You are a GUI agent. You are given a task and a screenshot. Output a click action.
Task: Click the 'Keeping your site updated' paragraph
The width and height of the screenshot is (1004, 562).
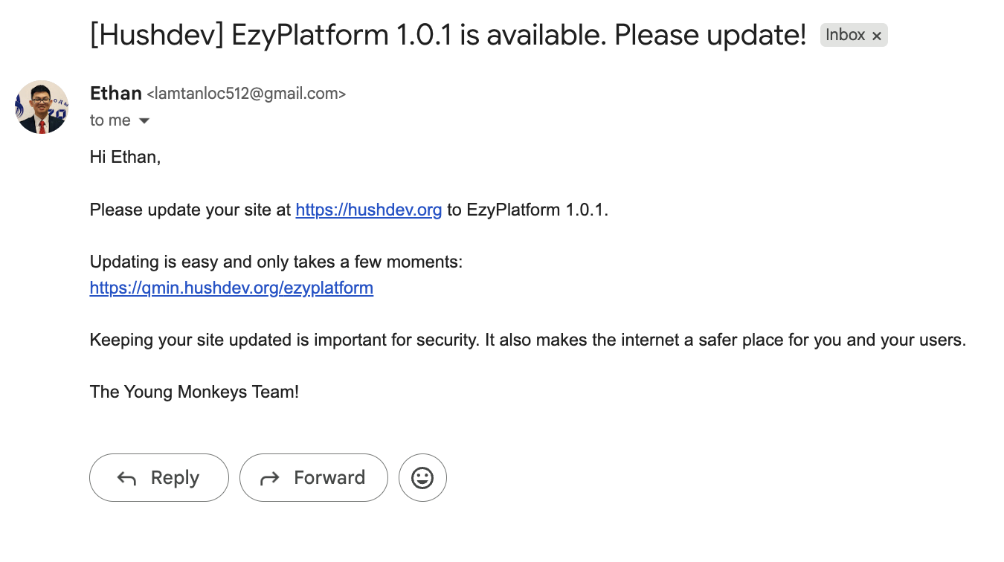pyautogui.click(x=527, y=340)
